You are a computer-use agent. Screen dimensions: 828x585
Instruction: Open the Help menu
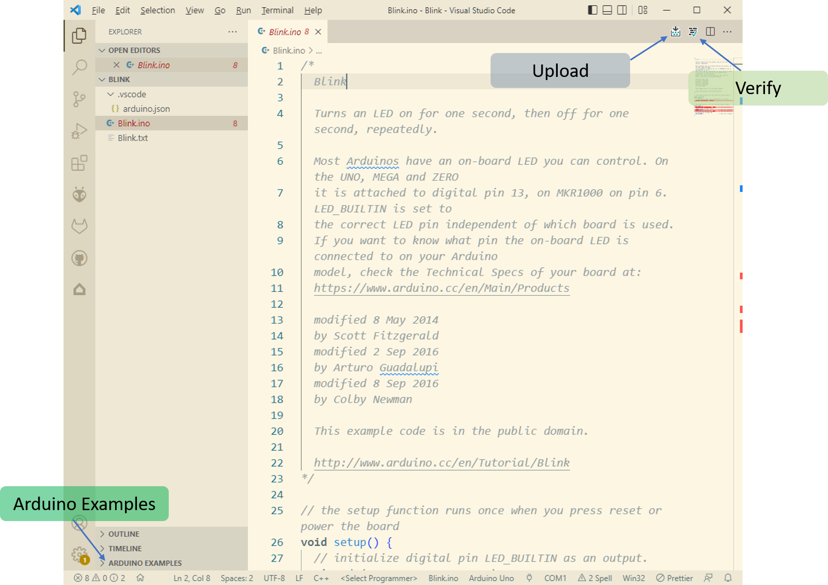point(313,10)
